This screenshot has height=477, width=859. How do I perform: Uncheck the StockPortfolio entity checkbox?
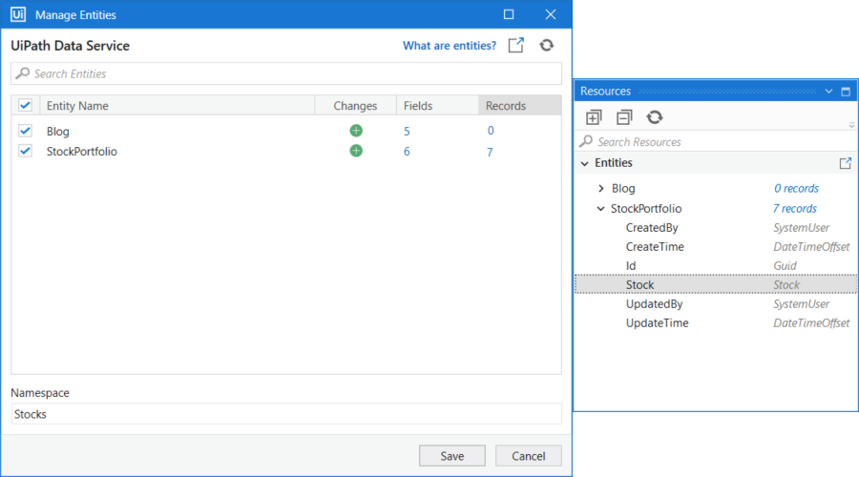point(25,151)
